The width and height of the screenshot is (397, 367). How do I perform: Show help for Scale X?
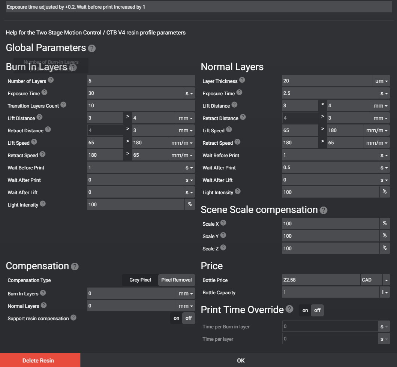[223, 223]
